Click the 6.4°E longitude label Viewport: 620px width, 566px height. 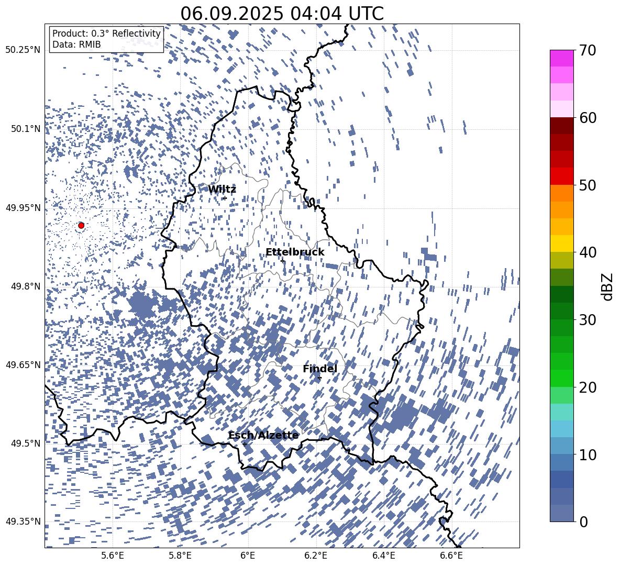click(383, 556)
